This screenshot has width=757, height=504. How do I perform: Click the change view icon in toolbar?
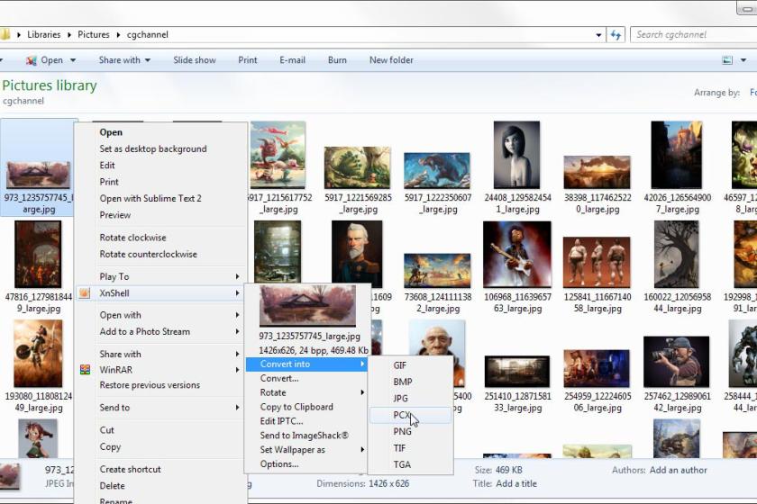pos(727,60)
